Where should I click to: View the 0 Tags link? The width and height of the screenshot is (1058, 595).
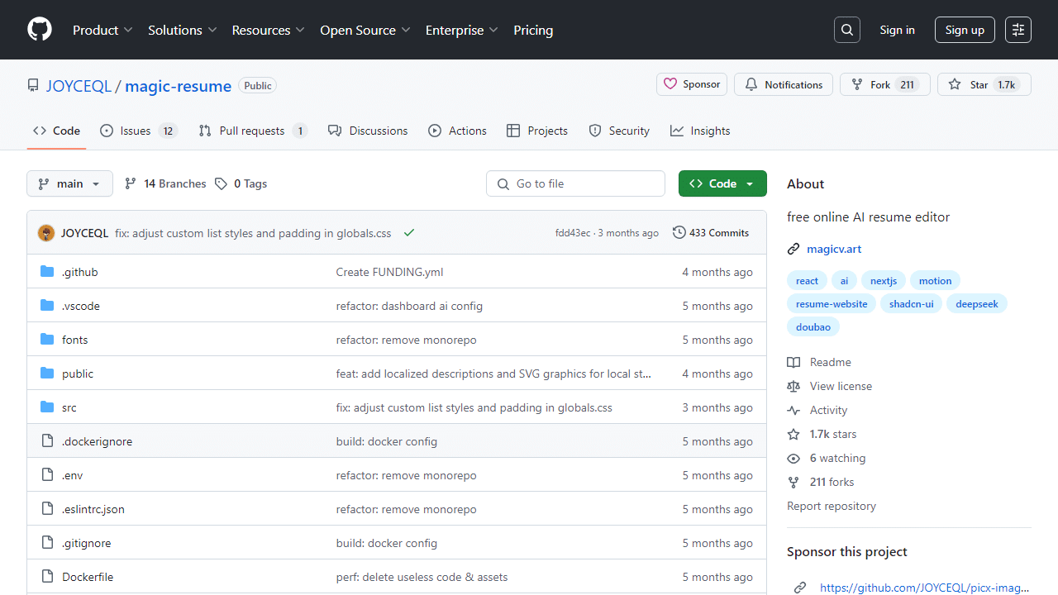pos(241,183)
